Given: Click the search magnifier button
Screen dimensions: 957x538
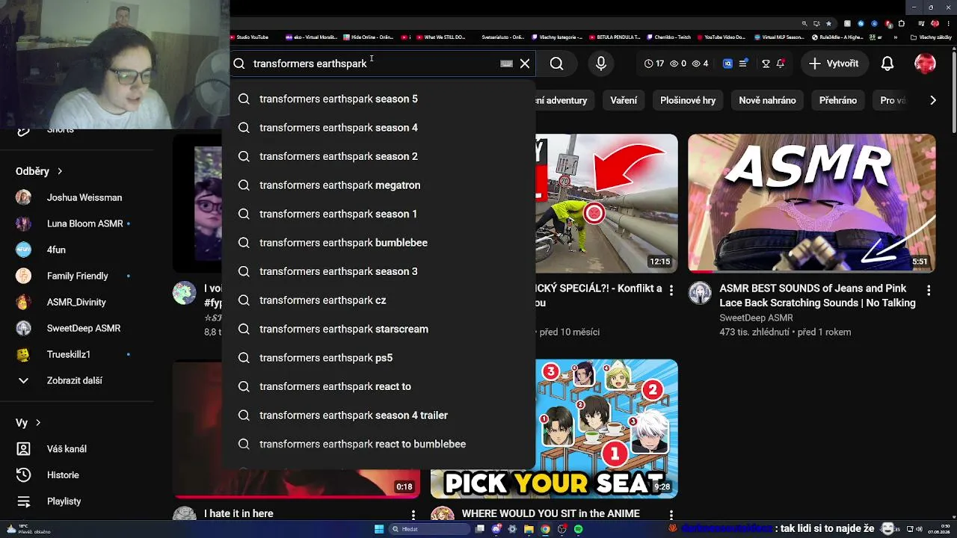Looking at the screenshot, I should (556, 64).
